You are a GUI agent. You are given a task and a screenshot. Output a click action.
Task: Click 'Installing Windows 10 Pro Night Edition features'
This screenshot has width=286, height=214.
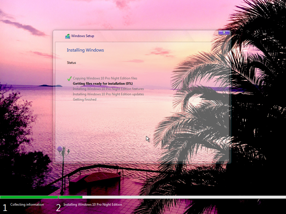click(108, 89)
